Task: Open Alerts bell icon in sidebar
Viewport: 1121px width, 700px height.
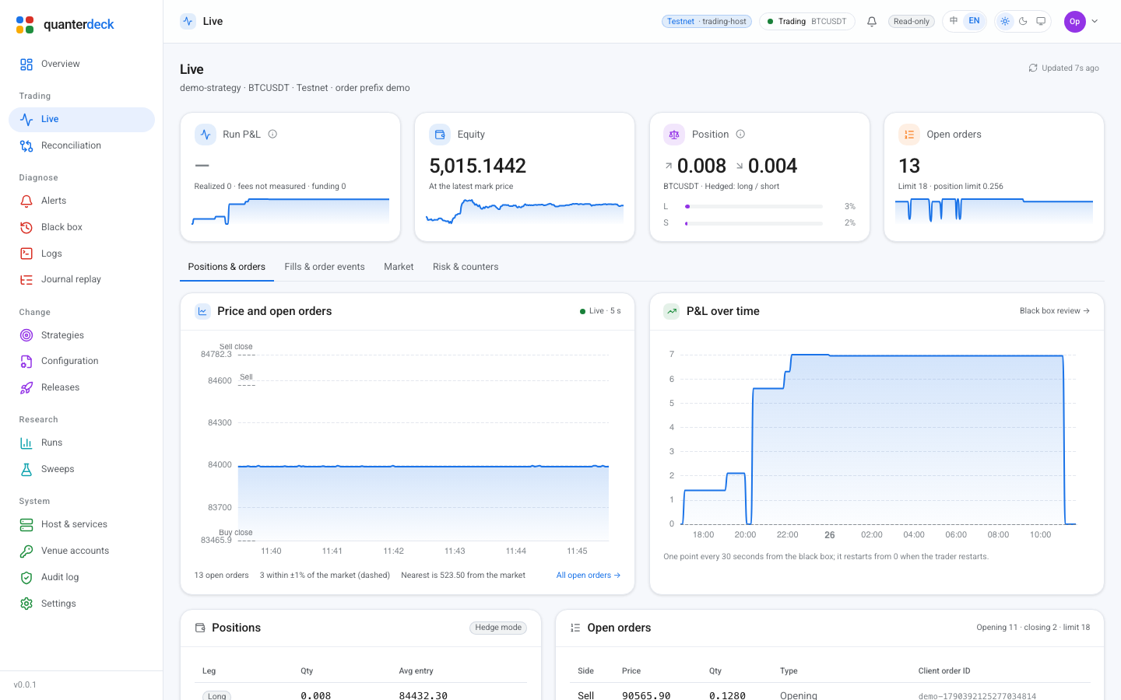Action: click(x=26, y=201)
